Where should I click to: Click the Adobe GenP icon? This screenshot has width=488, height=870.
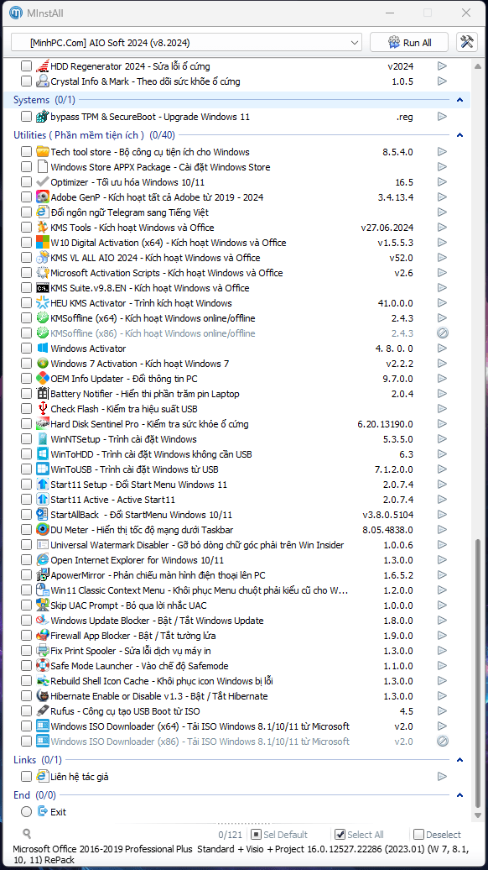coord(43,197)
